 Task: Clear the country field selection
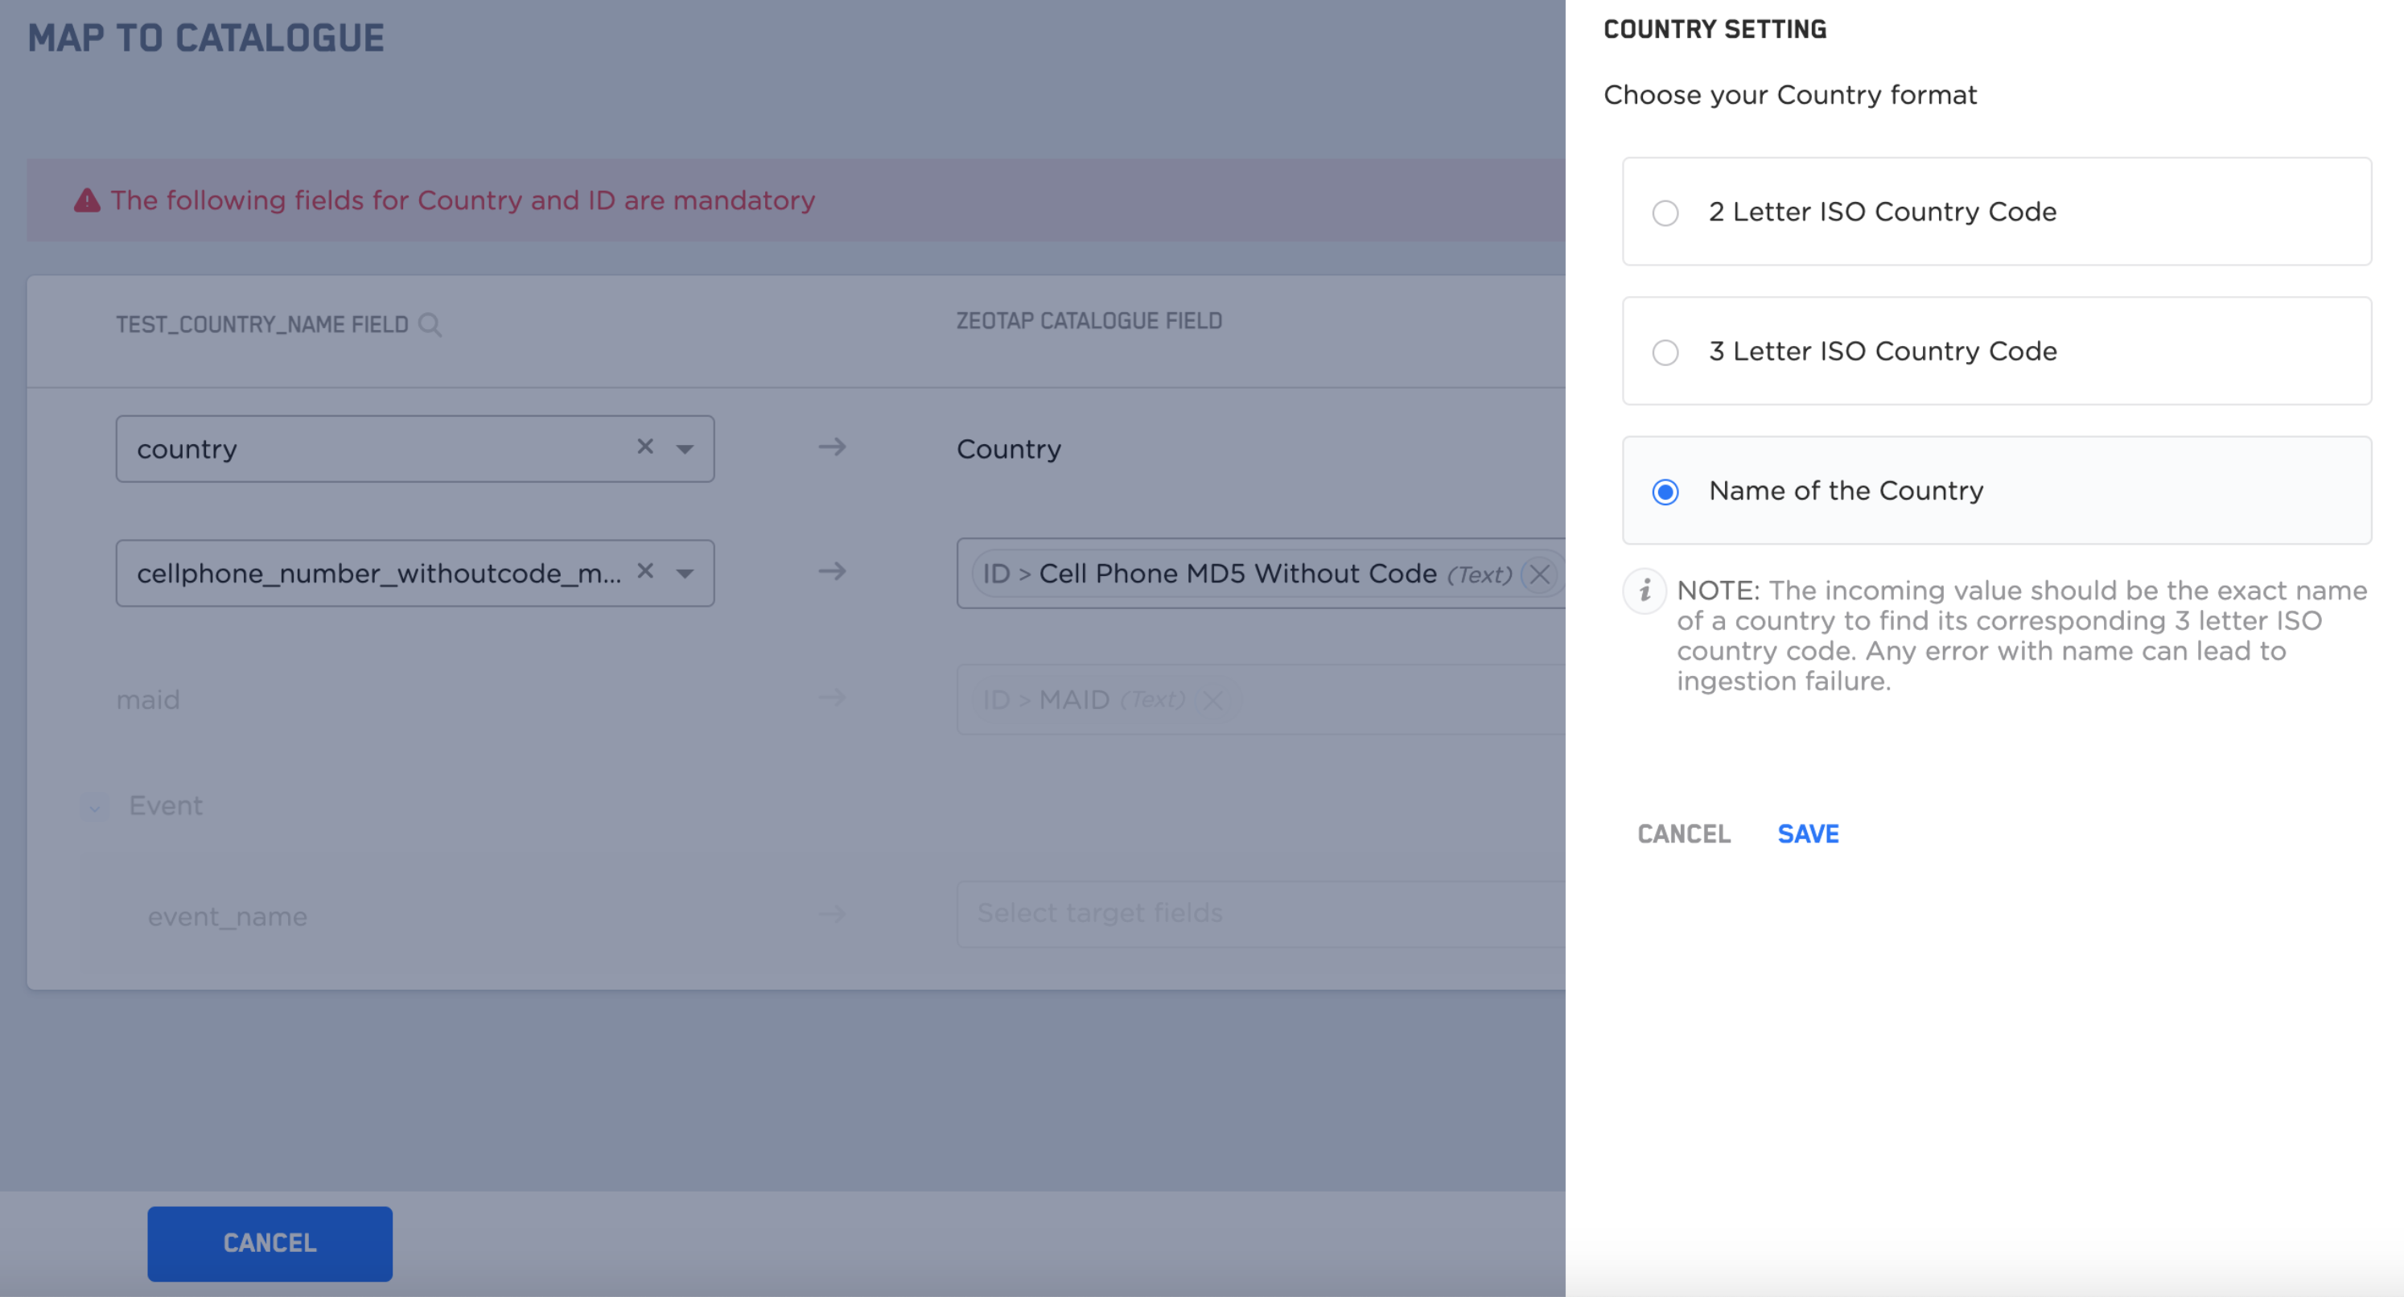[x=645, y=447]
